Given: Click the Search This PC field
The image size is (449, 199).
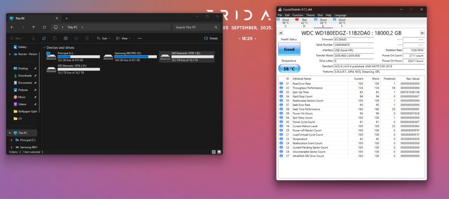Looking at the screenshot, I should point(196,27).
